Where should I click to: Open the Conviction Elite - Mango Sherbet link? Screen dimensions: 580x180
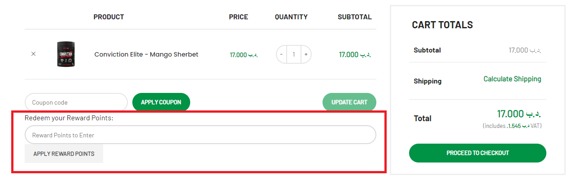(146, 54)
